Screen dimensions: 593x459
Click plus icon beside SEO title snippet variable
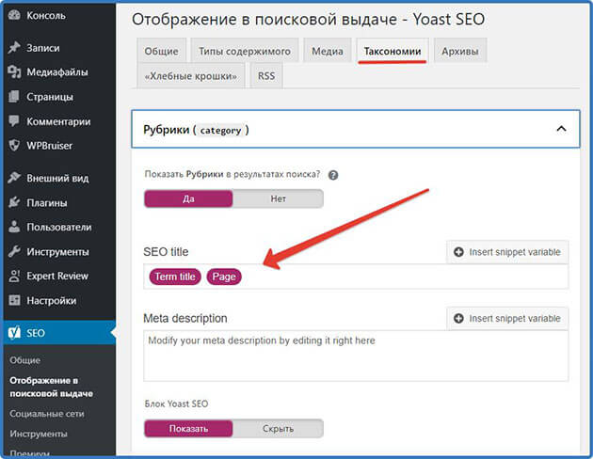point(458,252)
